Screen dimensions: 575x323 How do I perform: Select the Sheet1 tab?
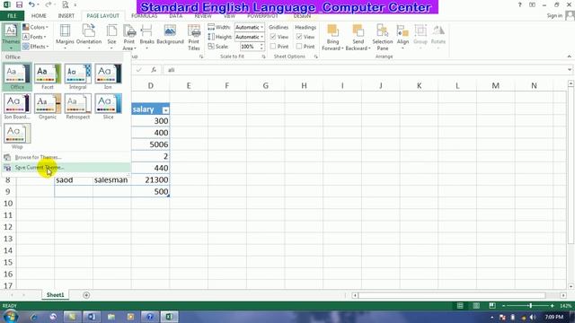(x=55, y=295)
